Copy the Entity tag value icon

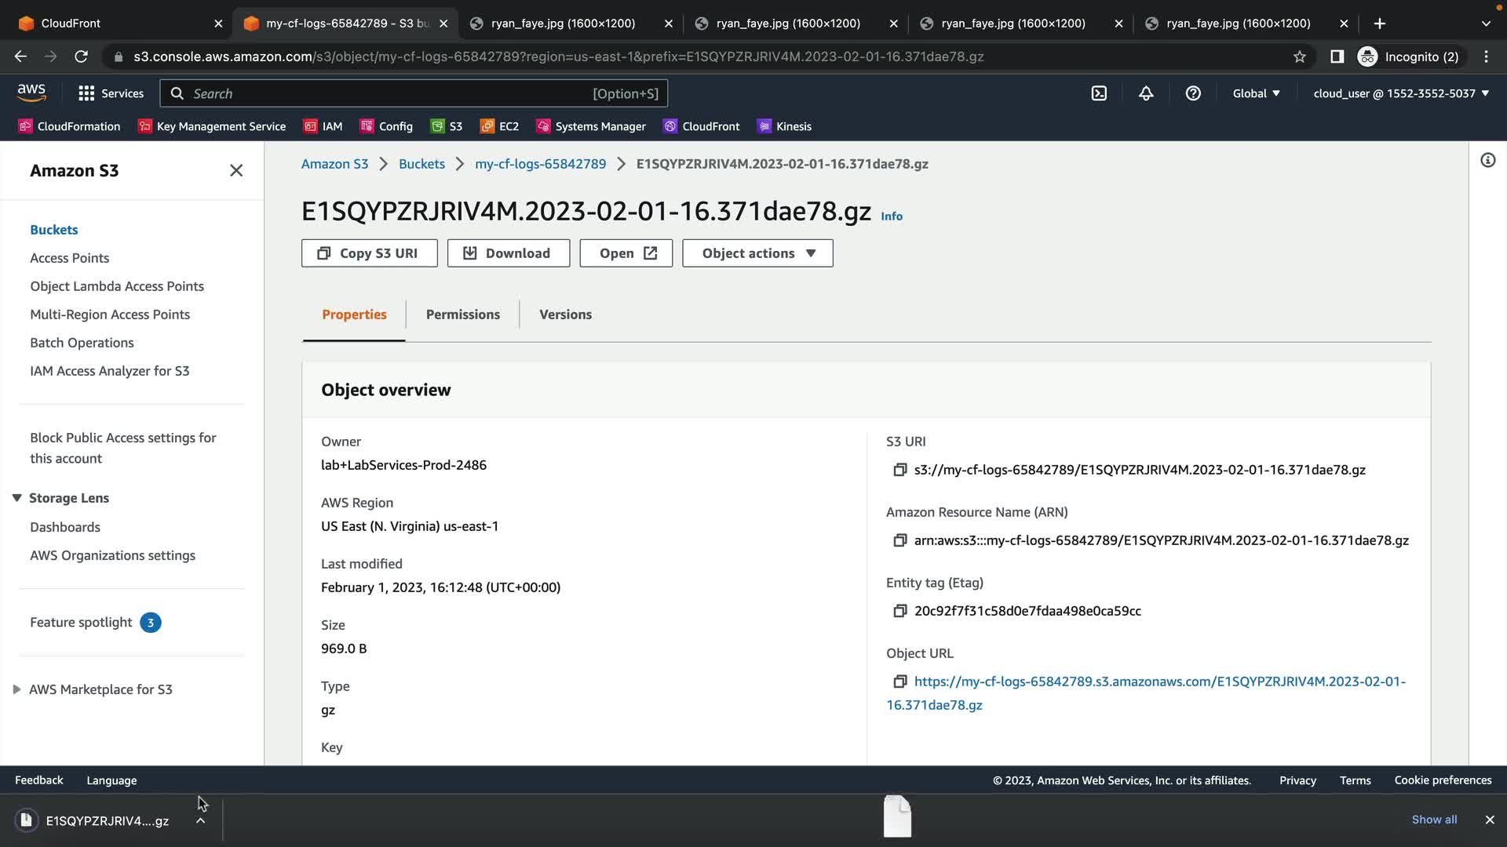pos(899,611)
